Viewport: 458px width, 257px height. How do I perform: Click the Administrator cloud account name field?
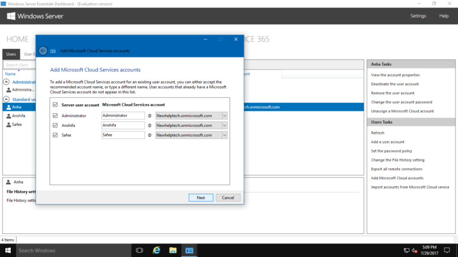point(123,116)
